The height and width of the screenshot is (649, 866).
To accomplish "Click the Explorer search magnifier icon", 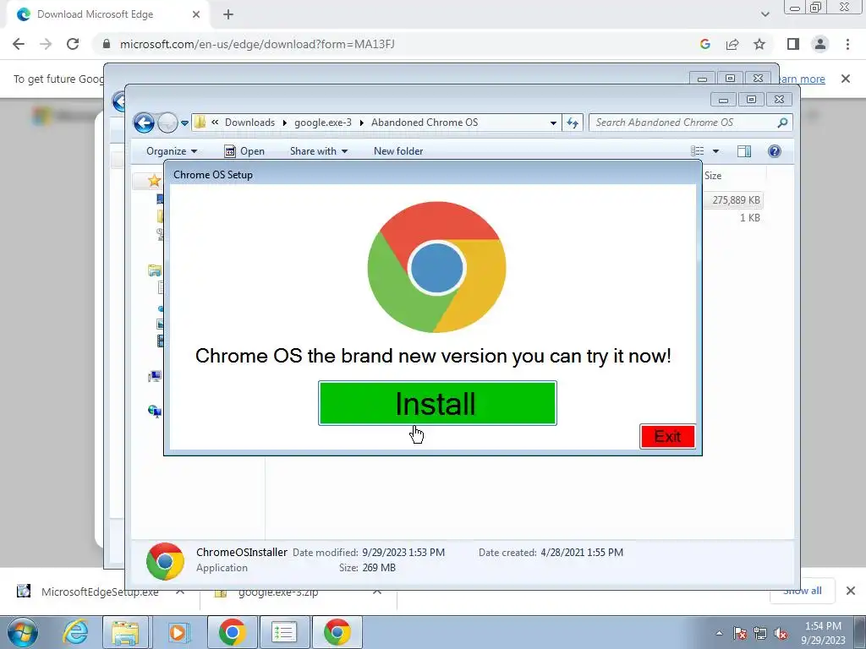I will [782, 123].
